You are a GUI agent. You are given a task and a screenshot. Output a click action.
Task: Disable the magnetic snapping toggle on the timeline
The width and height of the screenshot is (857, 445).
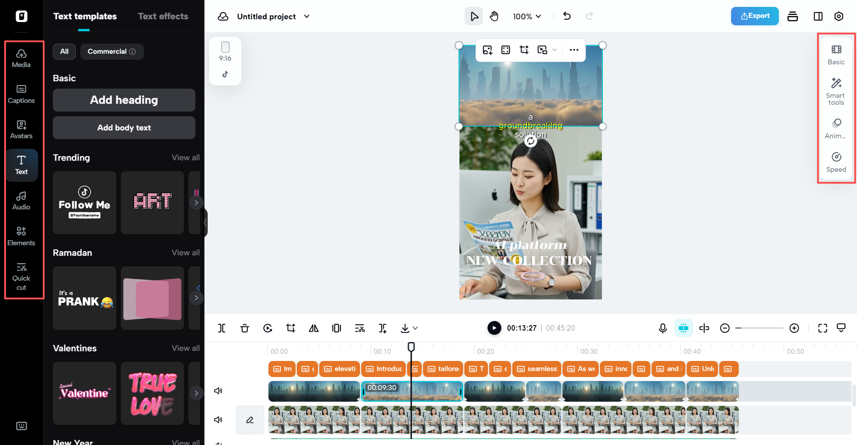[x=683, y=328]
